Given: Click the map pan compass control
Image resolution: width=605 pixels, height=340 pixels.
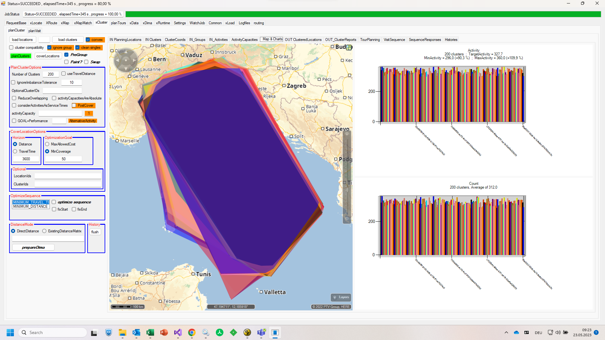Looking at the screenshot, I should coord(126,60).
